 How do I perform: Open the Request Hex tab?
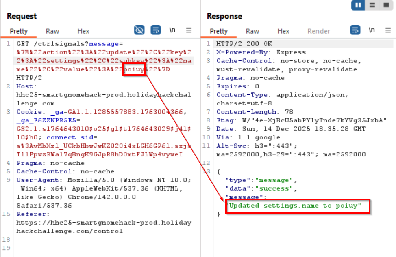(83, 31)
